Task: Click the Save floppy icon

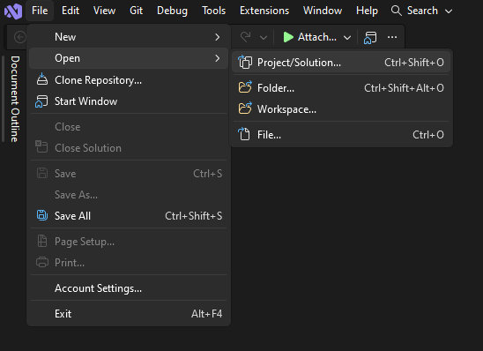Action: [42, 173]
